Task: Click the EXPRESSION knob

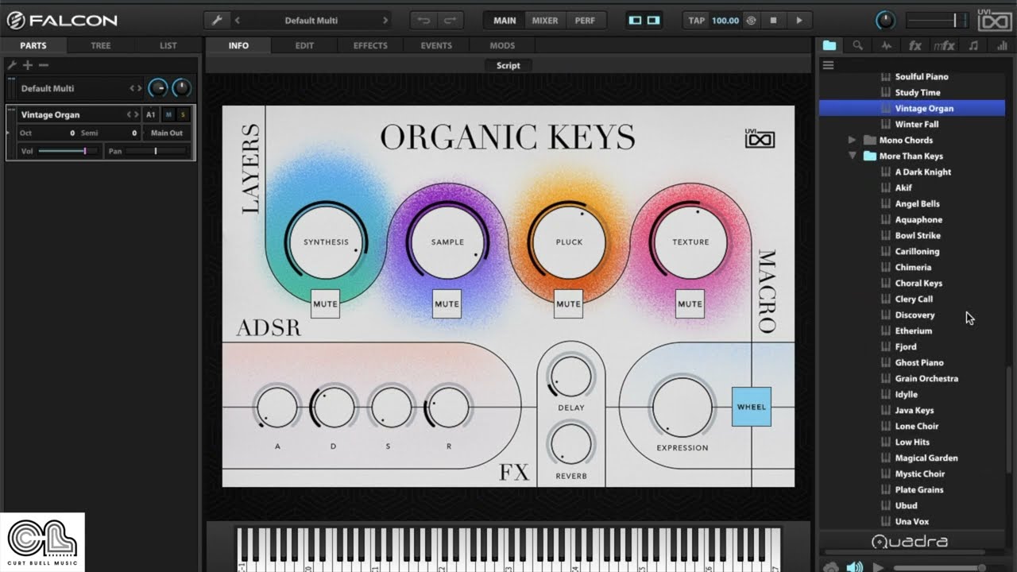Action: click(x=682, y=407)
